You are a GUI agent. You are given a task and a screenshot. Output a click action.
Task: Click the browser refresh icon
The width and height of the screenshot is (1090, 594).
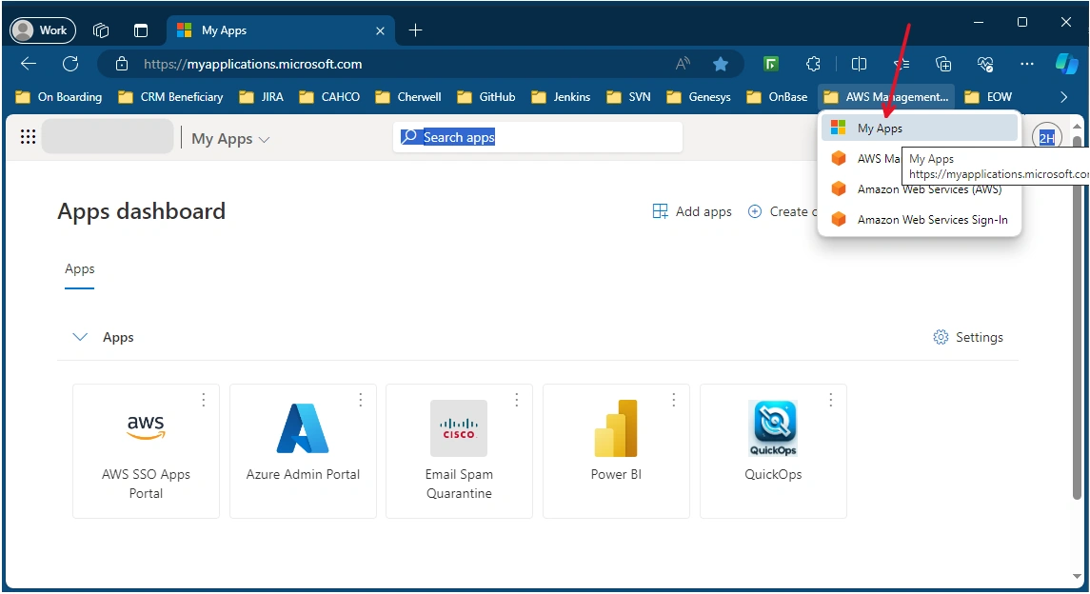[x=70, y=64]
